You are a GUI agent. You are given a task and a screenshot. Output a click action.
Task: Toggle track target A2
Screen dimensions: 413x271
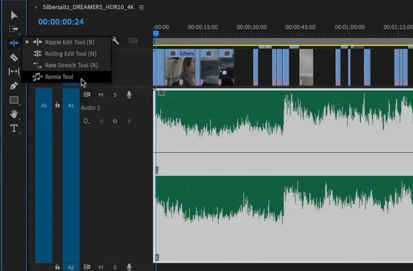click(x=71, y=268)
